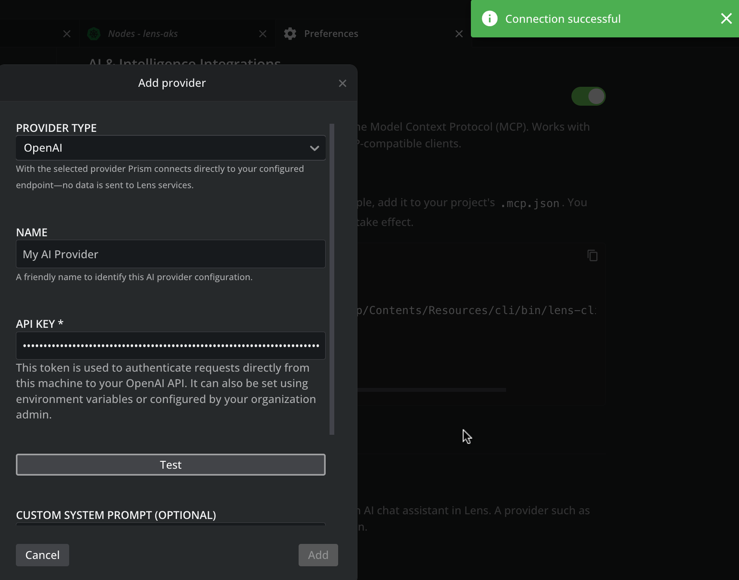This screenshot has height=580, width=739.
Task: Click the dialog's vertical scrollbar
Action: click(x=332, y=279)
